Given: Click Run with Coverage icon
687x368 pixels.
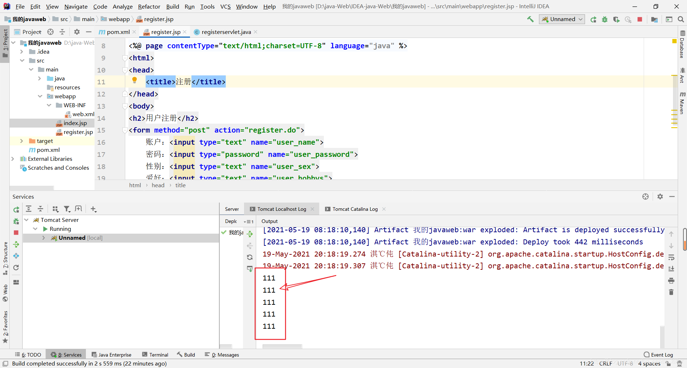Looking at the screenshot, I should 616,19.
